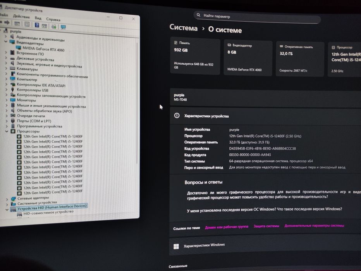Image resolution: width=361 pixels, height=271 pixels.
Task: Click the scan for hardware changes monitor icon
Action: click(x=63, y=27)
